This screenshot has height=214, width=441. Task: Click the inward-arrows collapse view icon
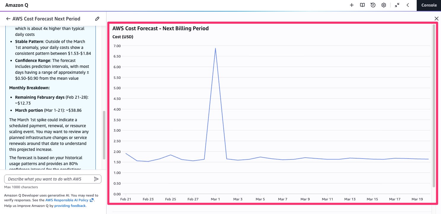tap(397, 5)
